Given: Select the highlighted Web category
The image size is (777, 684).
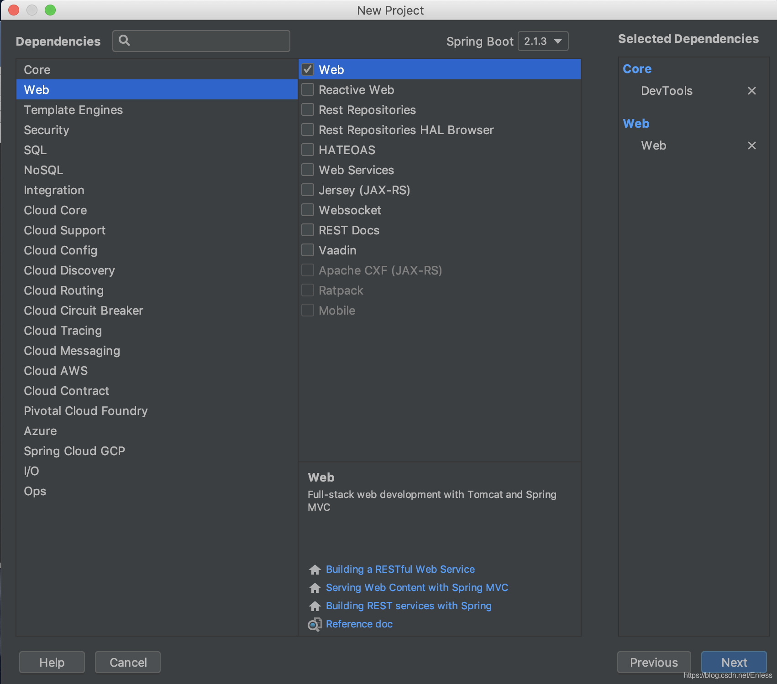Looking at the screenshot, I should coord(157,90).
